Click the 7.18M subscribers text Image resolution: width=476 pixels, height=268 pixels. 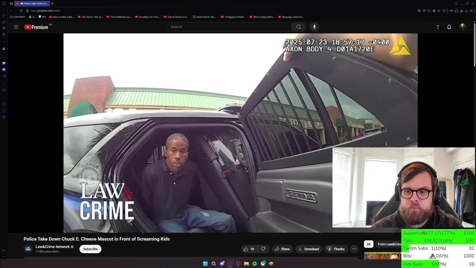pos(47,252)
